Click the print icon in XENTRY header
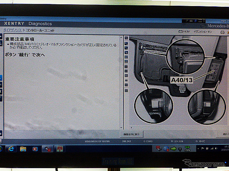 point(222,32)
